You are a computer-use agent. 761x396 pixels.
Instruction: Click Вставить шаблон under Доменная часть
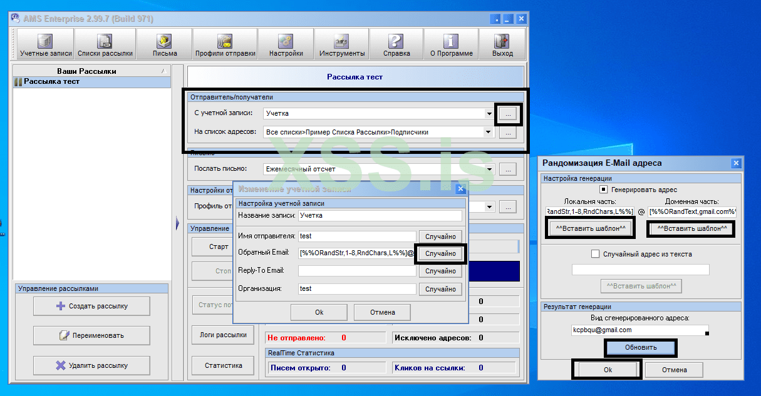(692, 228)
